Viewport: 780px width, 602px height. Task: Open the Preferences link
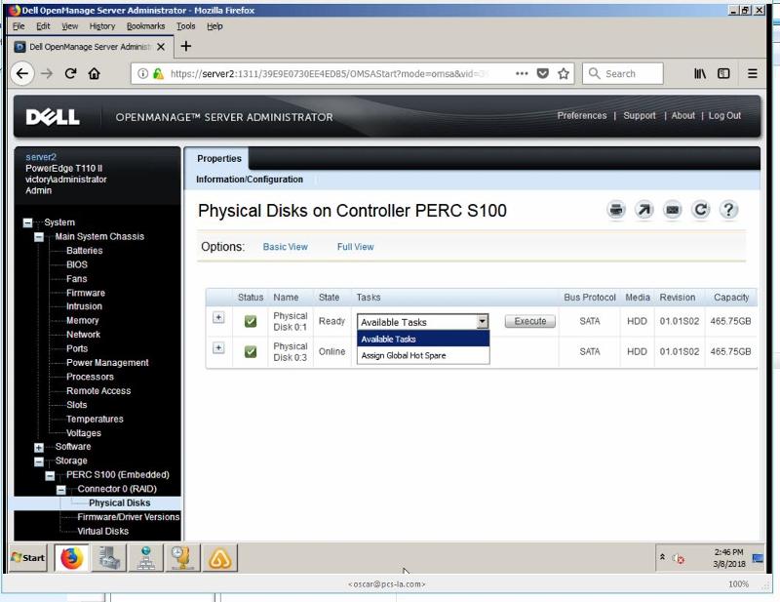pos(581,115)
